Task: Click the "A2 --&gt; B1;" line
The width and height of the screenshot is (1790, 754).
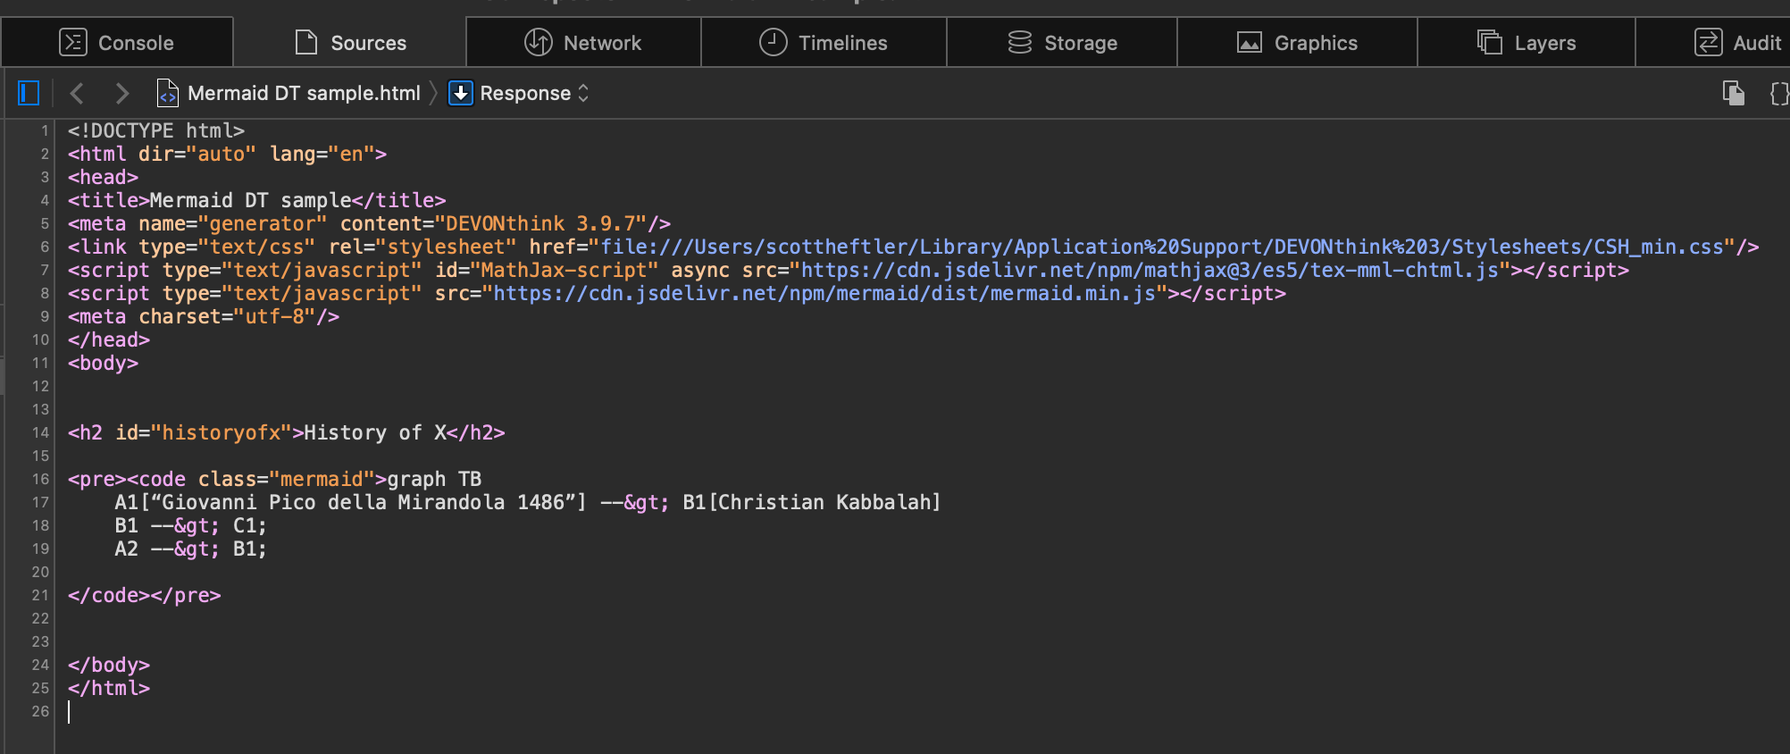Action: 190,549
